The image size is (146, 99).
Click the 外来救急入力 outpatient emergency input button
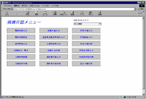86,37
